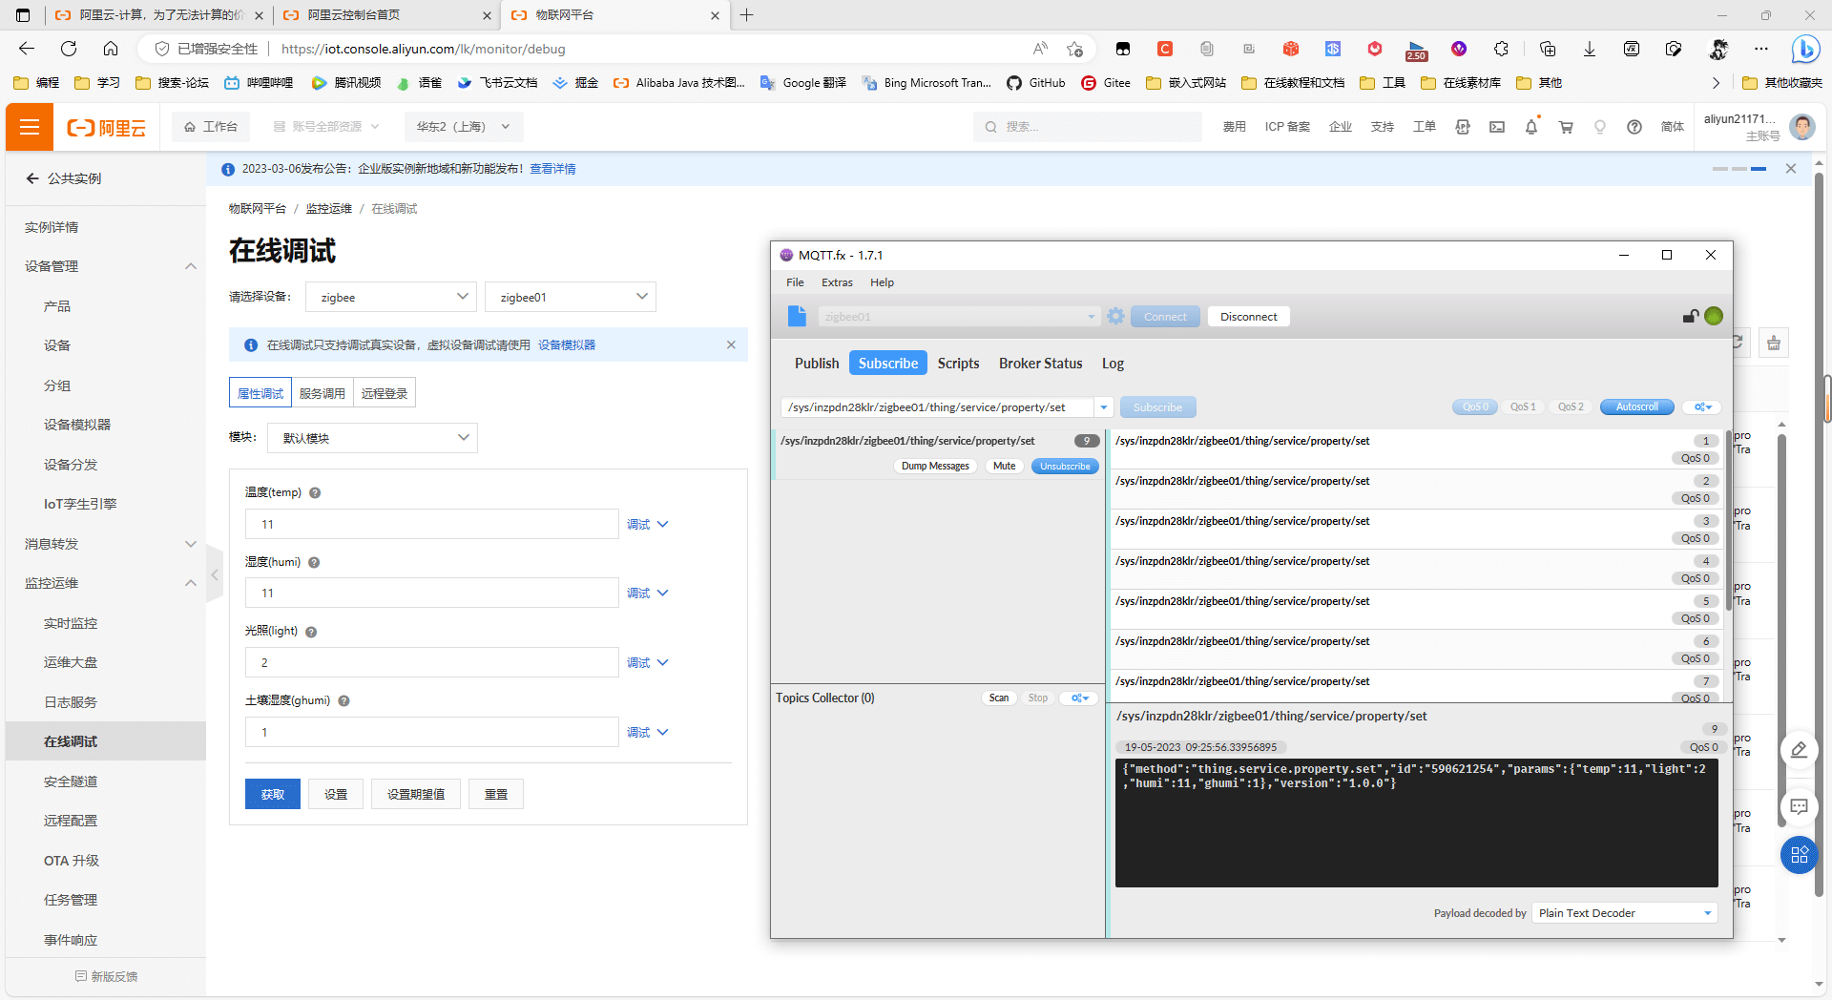
Task: Open blue floating apps grid button
Action: click(1799, 855)
